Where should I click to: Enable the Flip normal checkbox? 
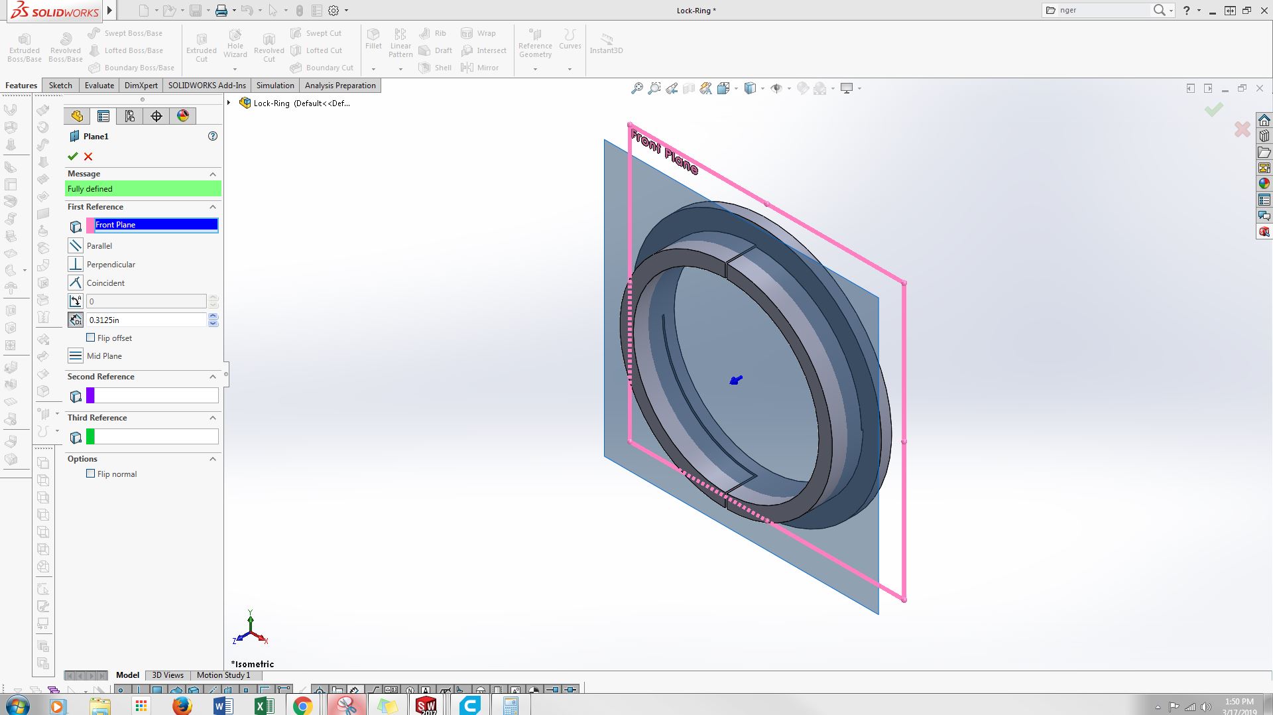point(91,474)
